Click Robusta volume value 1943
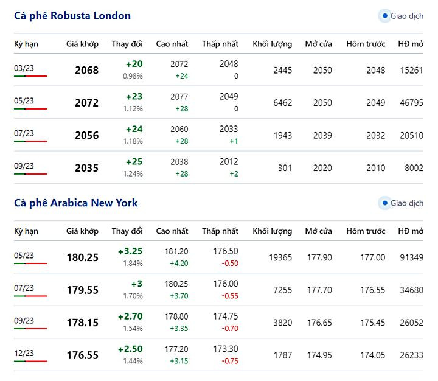Viewport: 438px width, 381px height. pos(283,136)
